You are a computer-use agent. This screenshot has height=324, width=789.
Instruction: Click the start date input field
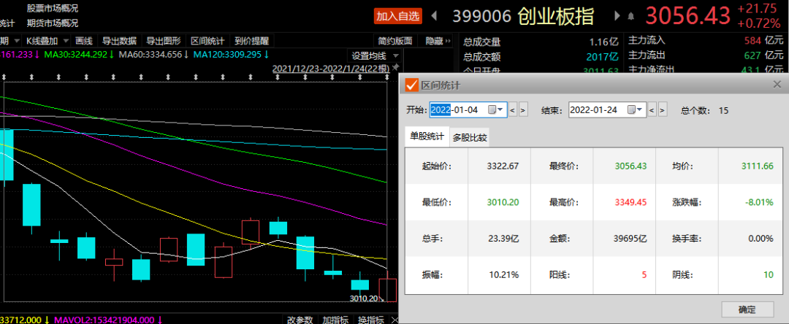(x=457, y=110)
